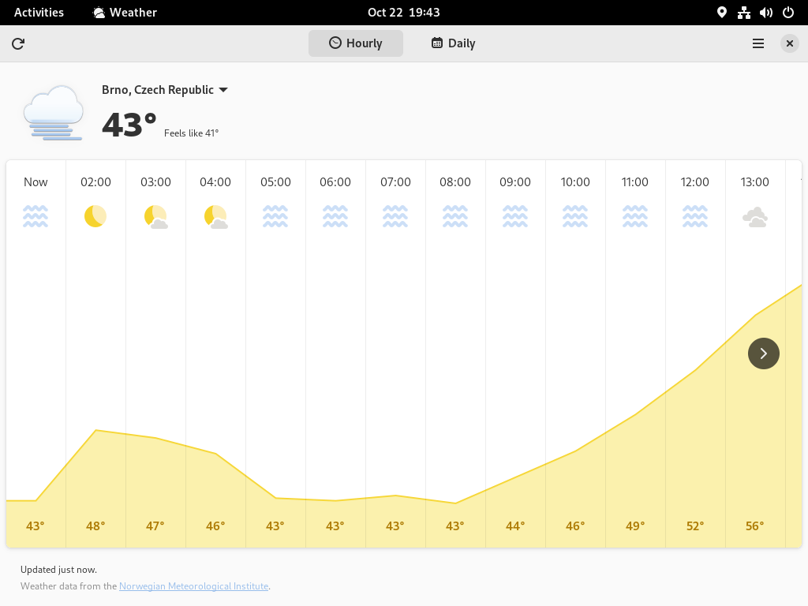The image size is (808, 606).
Task: Click the partly cloudy night icon at 03:00
Action: click(x=155, y=216)
